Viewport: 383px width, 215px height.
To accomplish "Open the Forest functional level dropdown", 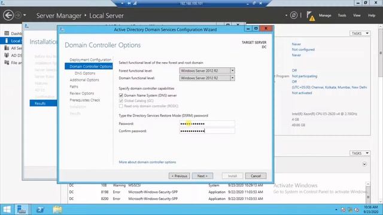I will (232, 70).
